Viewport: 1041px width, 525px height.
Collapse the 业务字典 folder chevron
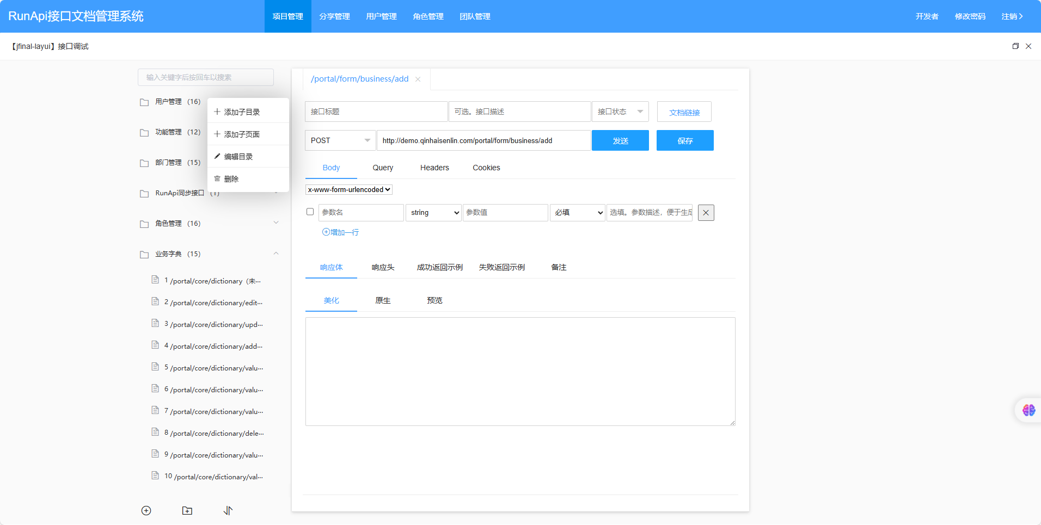(276, 253)
